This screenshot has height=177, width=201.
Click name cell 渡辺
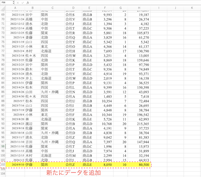(32, 124)
